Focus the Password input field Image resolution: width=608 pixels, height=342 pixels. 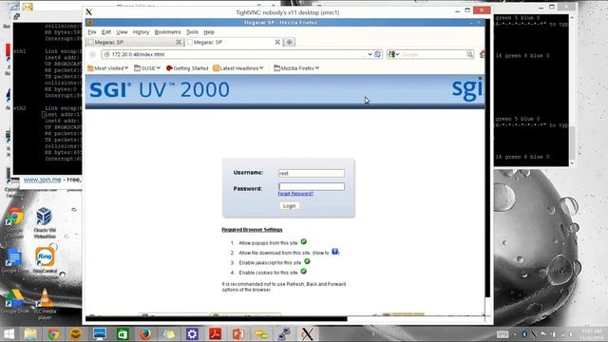click(x=312, y=186)
